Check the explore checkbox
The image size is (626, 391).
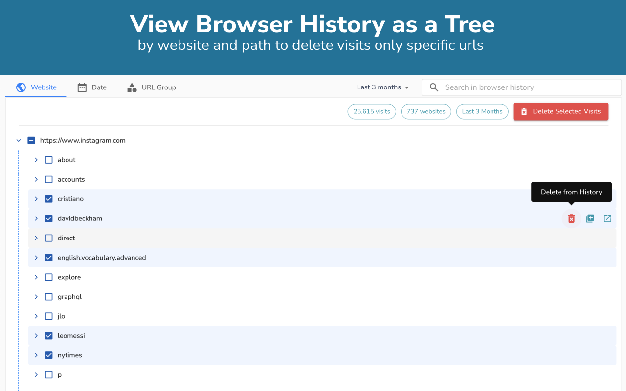49,277
